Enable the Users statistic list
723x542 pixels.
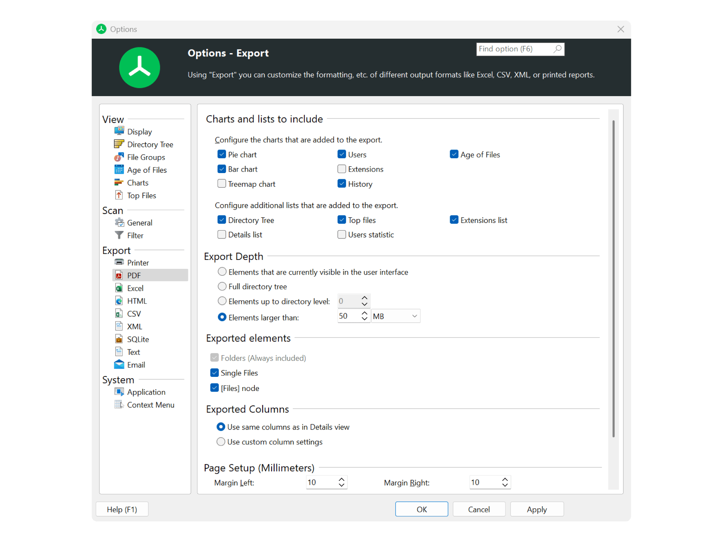click(x=342, y=234)
